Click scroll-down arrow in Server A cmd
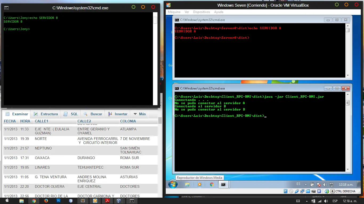Image resolution: width=364 pixels, height=204 pixels. [347, 75]
